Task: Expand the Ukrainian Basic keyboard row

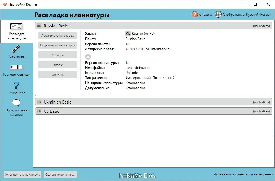Action: tap(154, 102)
